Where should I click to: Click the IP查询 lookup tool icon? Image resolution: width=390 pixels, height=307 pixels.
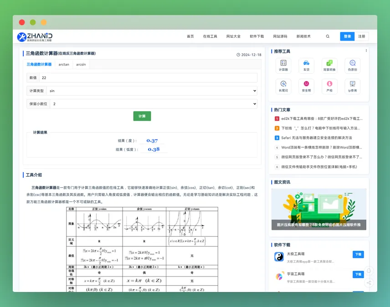(352, 87)
